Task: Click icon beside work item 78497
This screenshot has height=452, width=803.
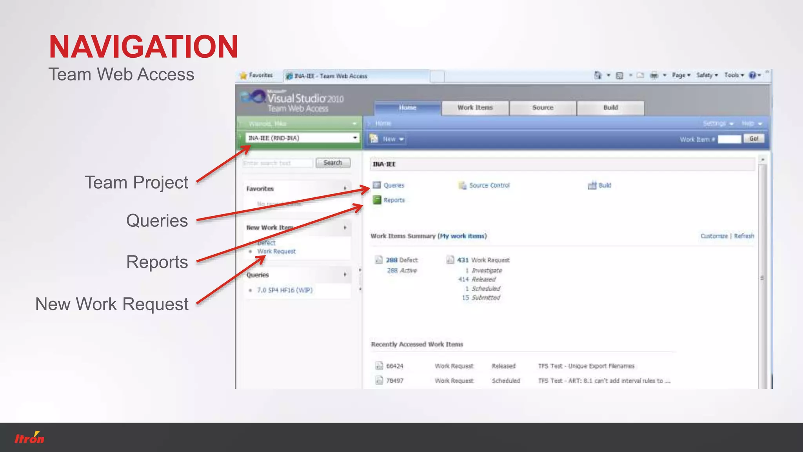Action: coord(379,380)
